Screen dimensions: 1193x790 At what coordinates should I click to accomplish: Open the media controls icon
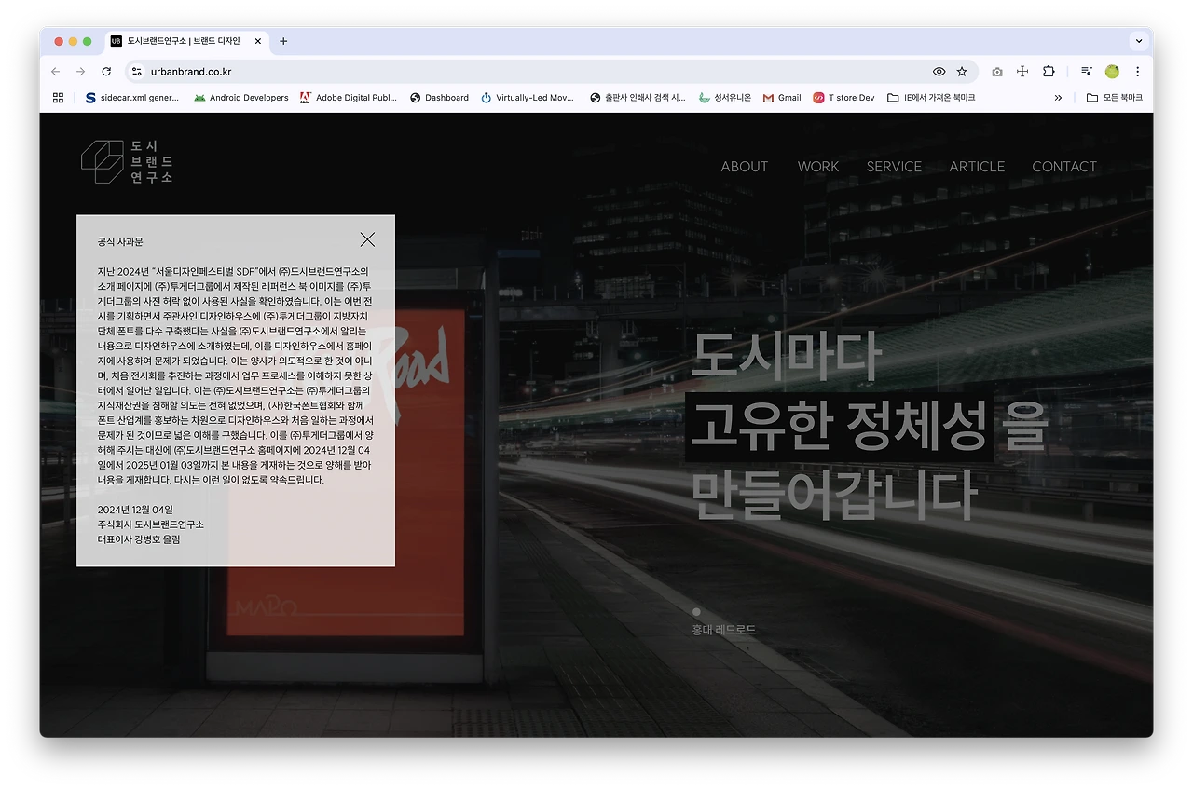point(1087,72)
